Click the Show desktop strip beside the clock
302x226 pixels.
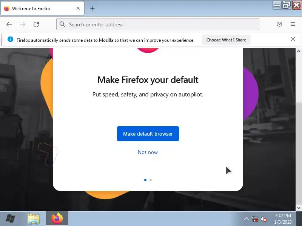tap(299, 219)
